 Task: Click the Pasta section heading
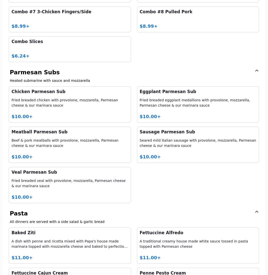(19, 213)
